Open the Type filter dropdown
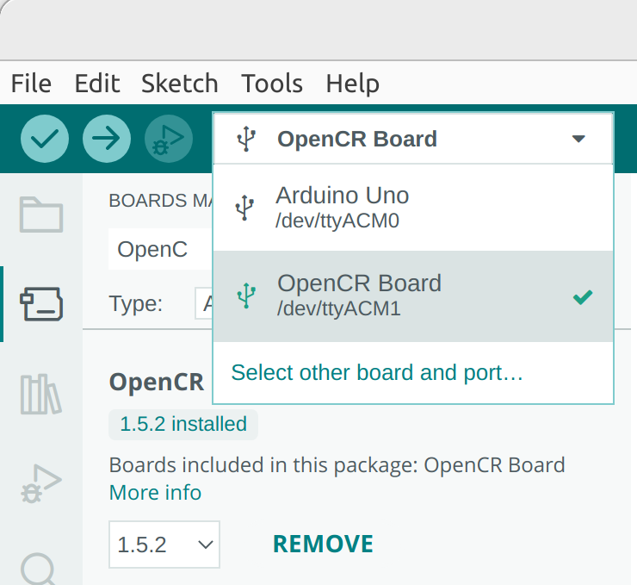This screenshot has height=585, width=637. [x=204, y=303]
